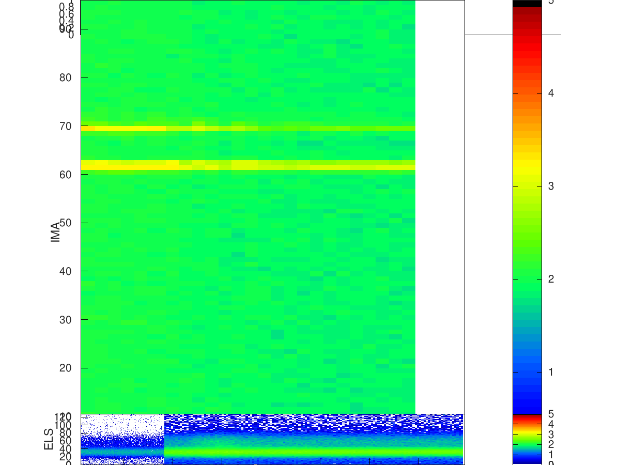
Task: Click the 3 label on large colorbar
Action: tap(551, 186)
